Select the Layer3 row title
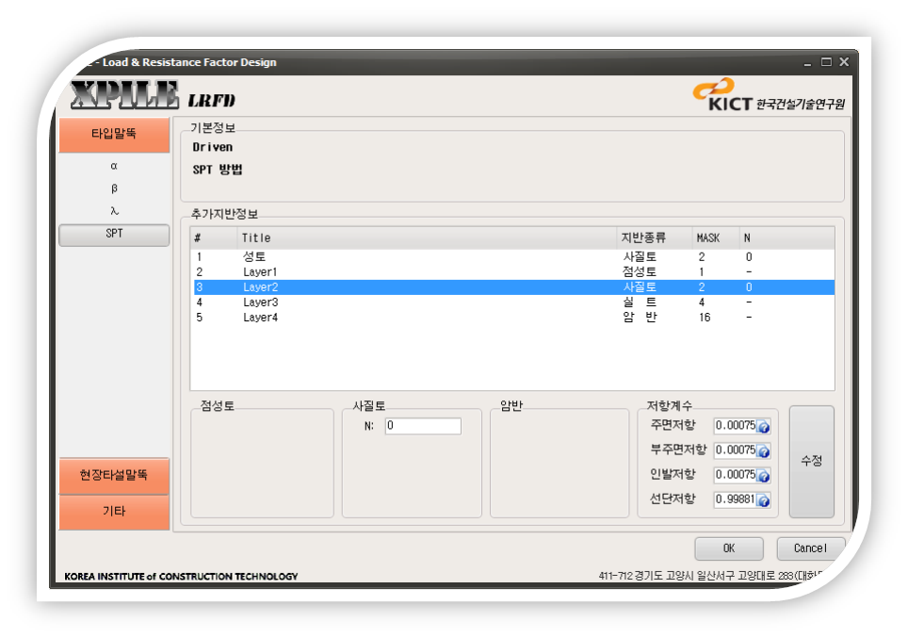The image size is (908, 638). point(260,302)
